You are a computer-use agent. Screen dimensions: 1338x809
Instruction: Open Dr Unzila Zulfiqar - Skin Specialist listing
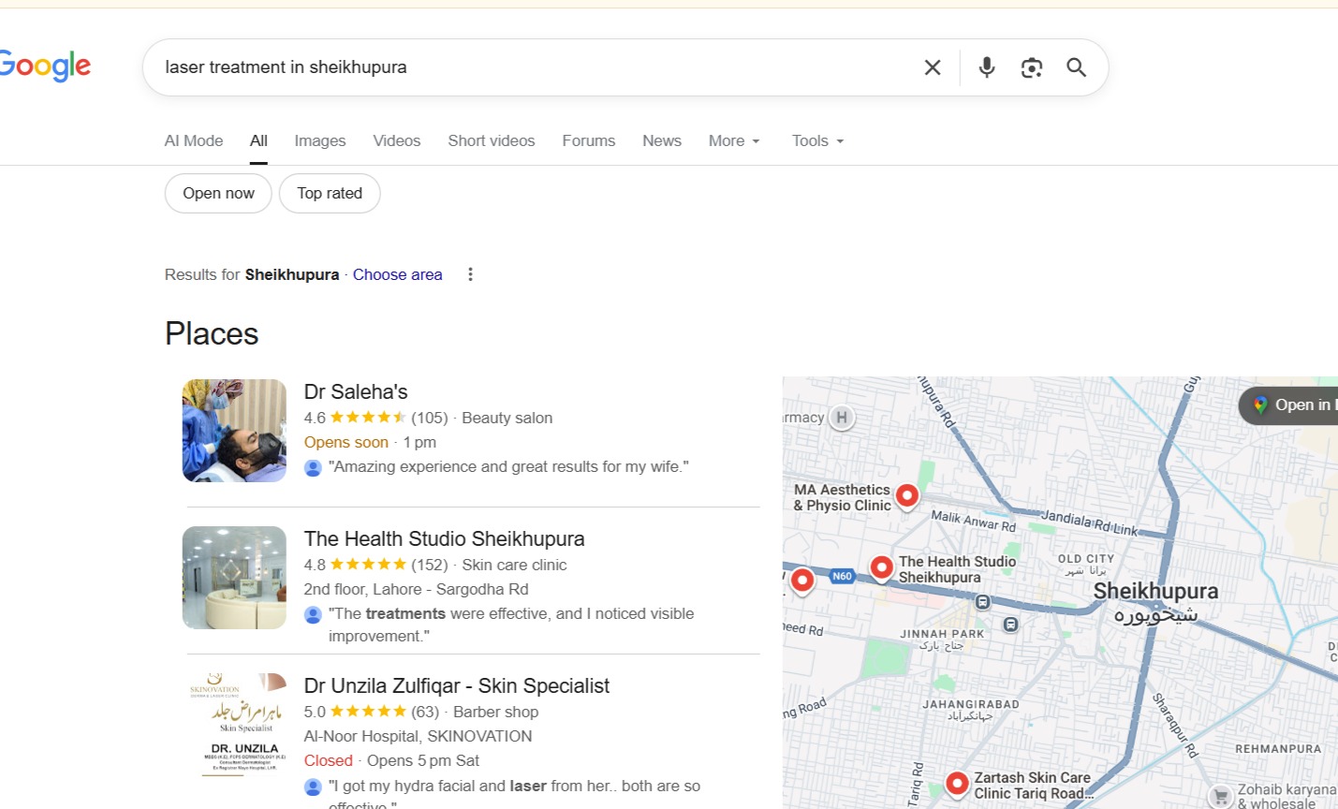(x=456, y=685)
